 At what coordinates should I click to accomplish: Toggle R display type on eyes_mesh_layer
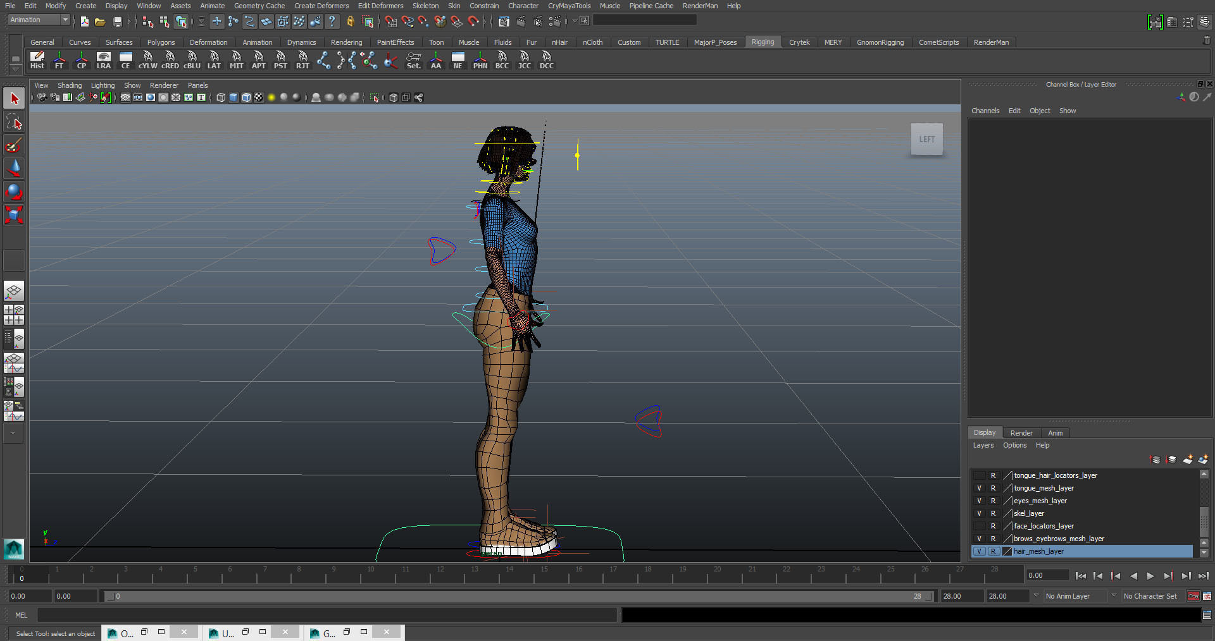tap(993, 501)
